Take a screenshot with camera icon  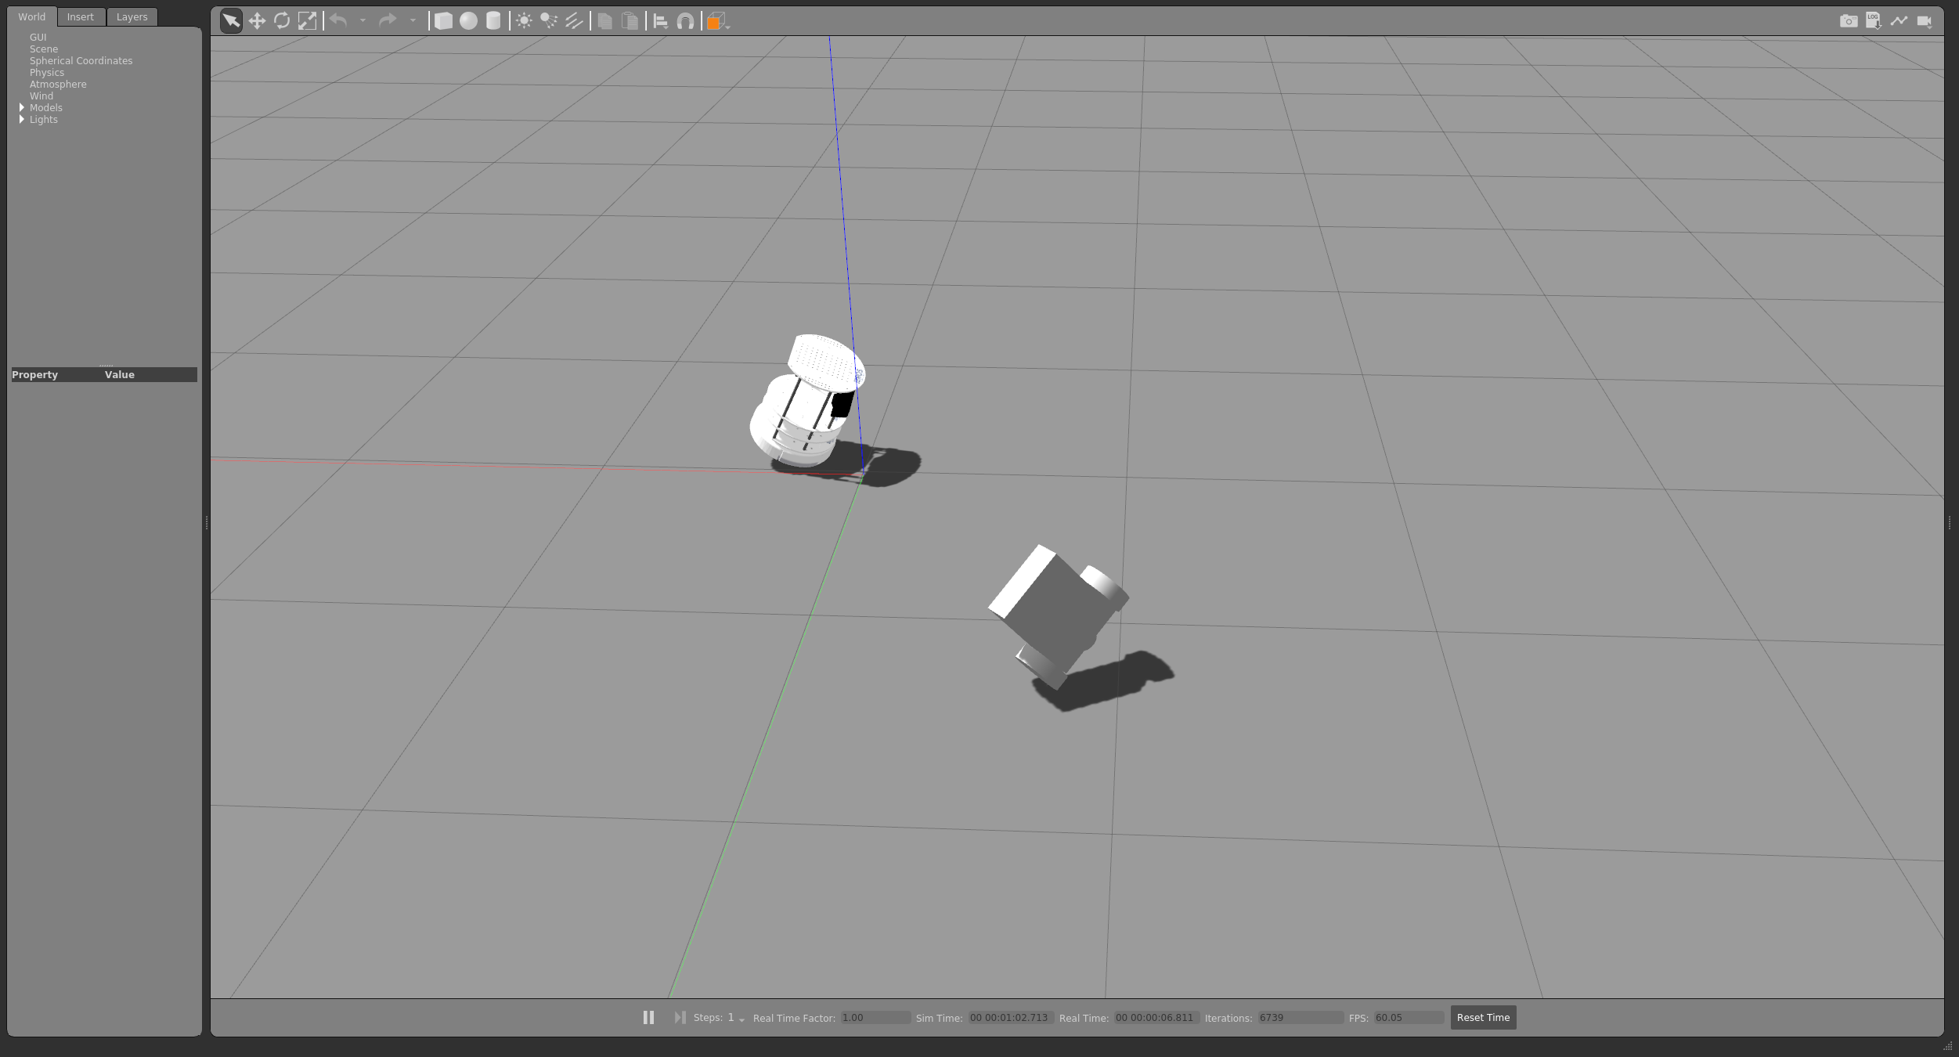(x=1848, y=21)
